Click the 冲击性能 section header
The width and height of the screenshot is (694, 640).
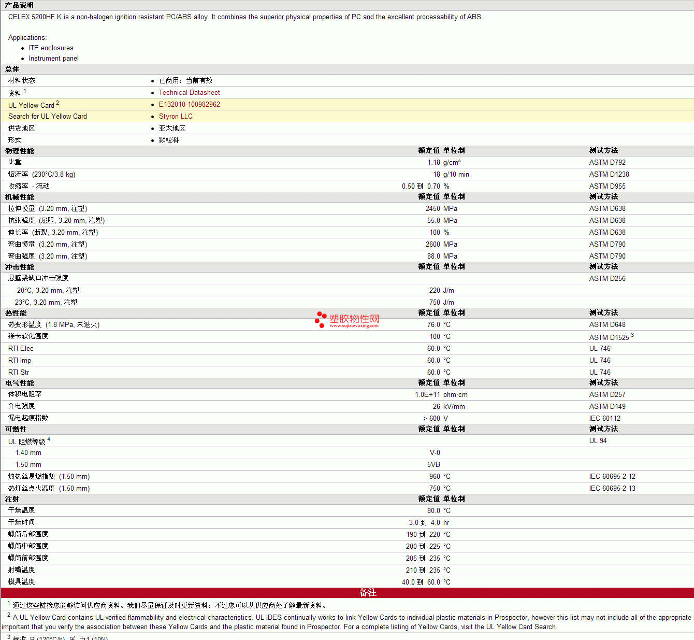19,267
